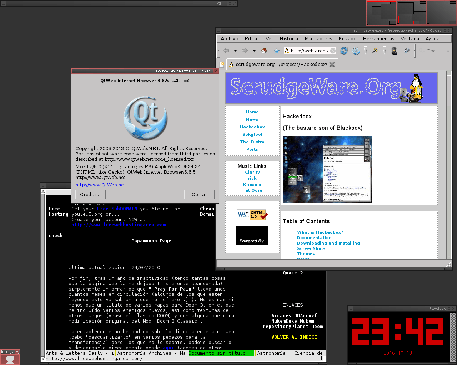Open the Ayuda menu
Image resolution: width=457 pixels, height=365 pixels.
(432, 38)
